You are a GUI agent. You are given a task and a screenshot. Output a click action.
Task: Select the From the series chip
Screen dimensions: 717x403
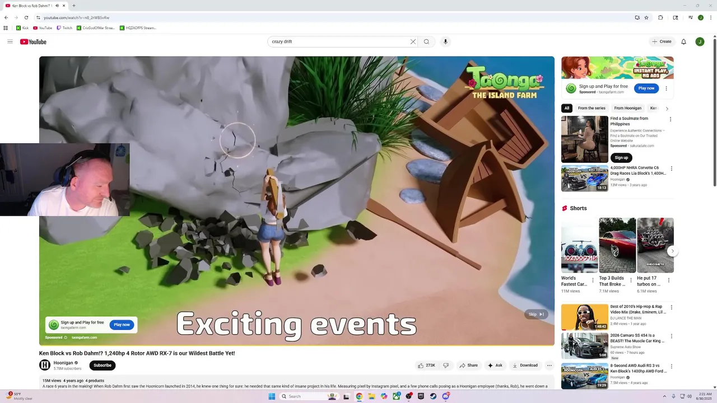click(x=592, y=108)
